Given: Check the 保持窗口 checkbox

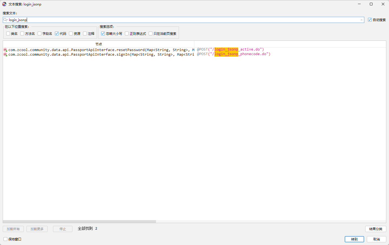Looking at the screenshot, I should pos(5,239).
